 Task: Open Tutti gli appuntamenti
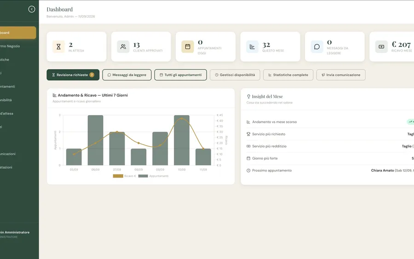click(x=181, y=75)
